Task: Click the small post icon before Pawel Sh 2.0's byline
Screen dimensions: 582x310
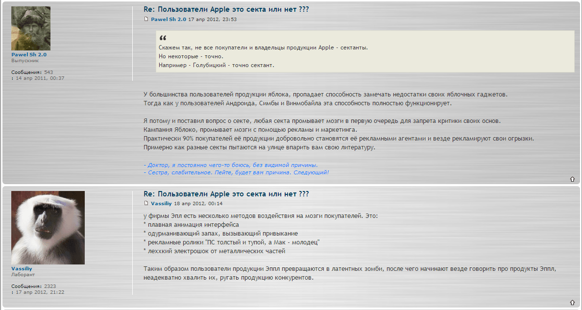Action: (x=146, y=20)
